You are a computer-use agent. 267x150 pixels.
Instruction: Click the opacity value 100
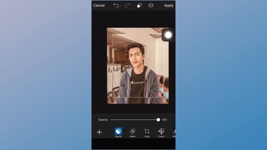(x=164, y=120)
